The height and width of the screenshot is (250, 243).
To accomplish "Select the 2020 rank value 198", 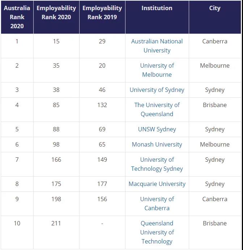I will click(56, 199).
